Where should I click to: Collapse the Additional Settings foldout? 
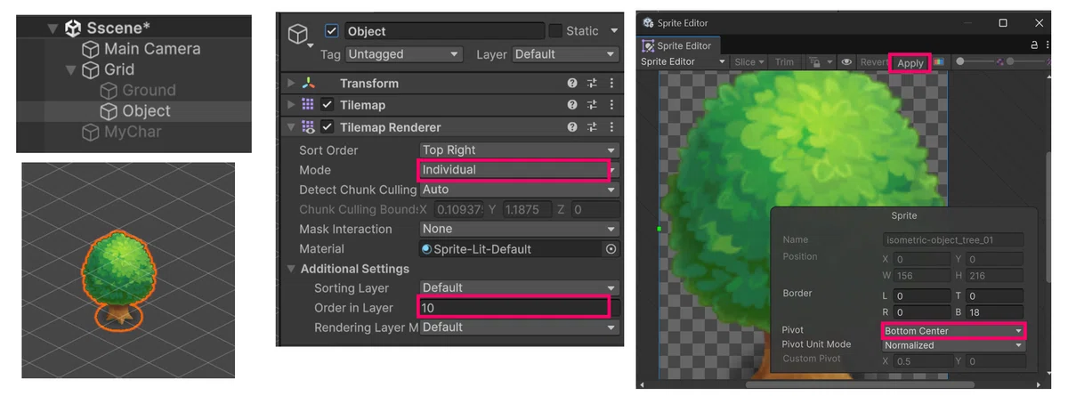[291, 269]
